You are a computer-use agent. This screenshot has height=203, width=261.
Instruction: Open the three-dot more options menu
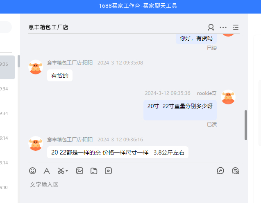point(223,27)
